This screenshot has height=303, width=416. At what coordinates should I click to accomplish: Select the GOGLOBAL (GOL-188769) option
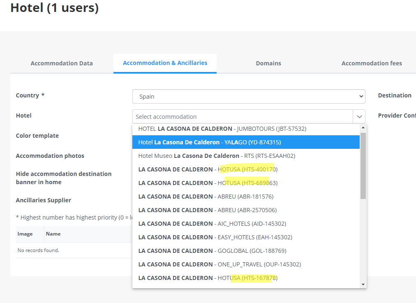212,251
